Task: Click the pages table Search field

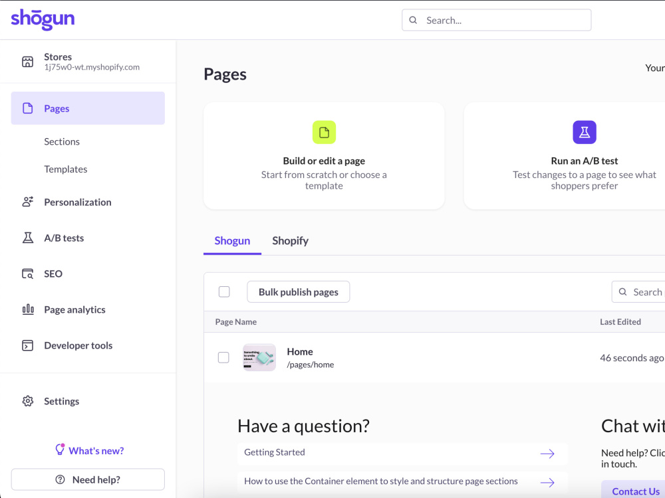Action: 638,291
